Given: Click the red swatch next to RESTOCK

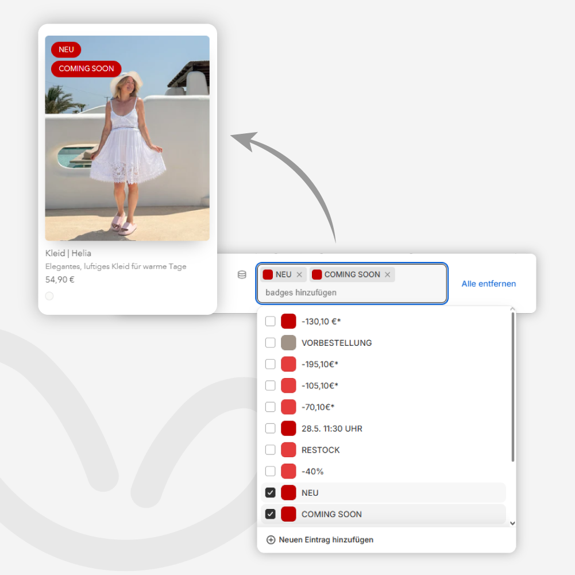Looking at the screenshot, I should point(288,450).
